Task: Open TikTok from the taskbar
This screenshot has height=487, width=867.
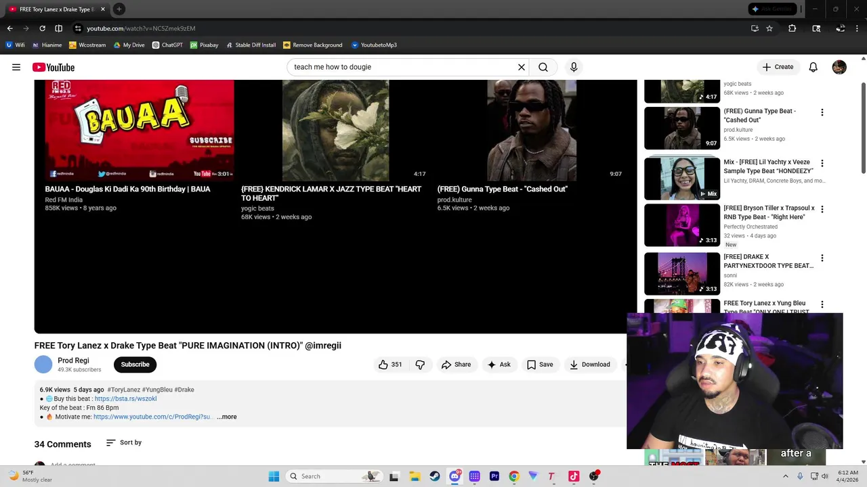Action: click(x=574, y=476)
